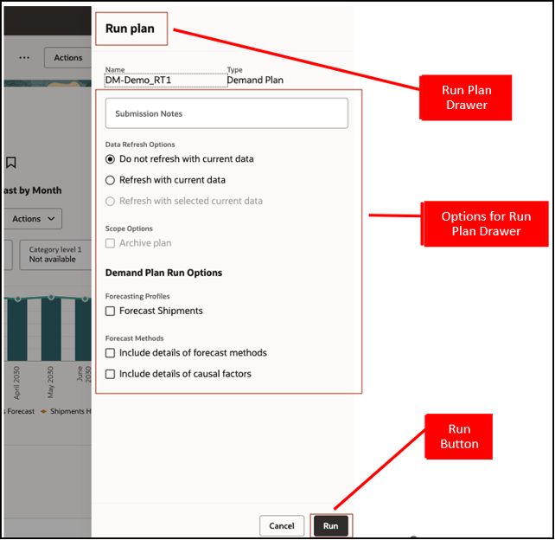Click the Forecast Methods label
Image resolution: width=555 pixels, height=540 pixels.
135,338
